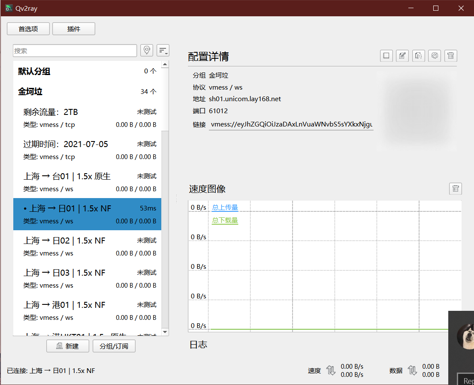
Task: Open the 首选项 preferences button
Action: click(28, 29)
